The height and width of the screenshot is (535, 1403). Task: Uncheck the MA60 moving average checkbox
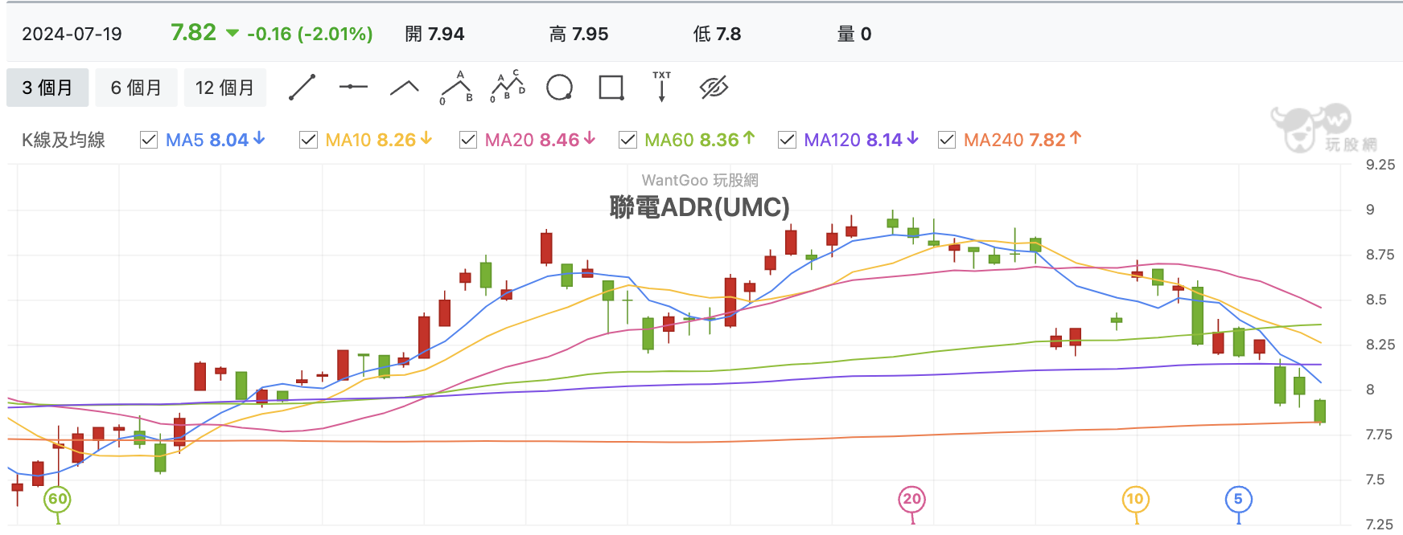tap(627, 140)
